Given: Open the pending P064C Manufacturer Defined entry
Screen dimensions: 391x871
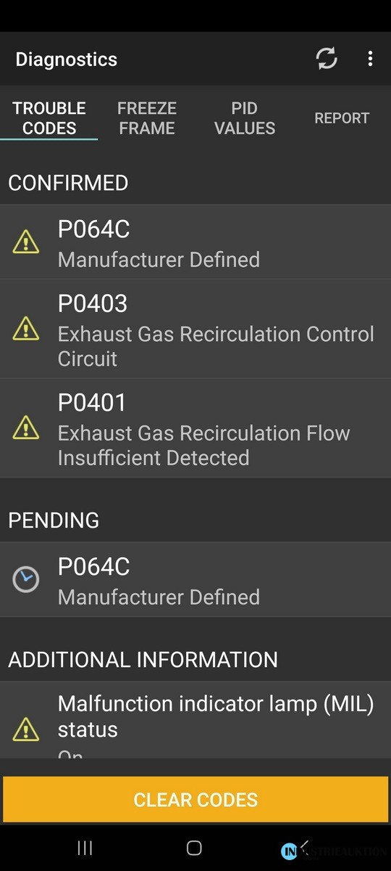Looking at the screenshot, I should pyautogui.click(x=195, y=579).
